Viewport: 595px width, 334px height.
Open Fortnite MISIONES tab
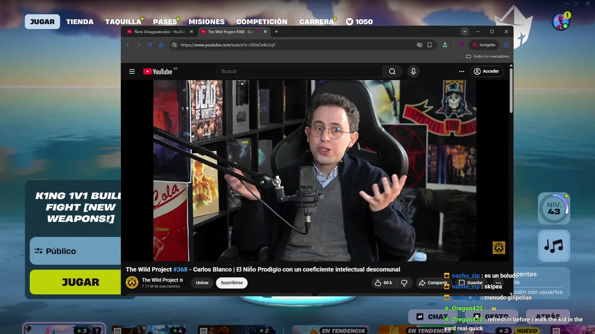[206, 22]
